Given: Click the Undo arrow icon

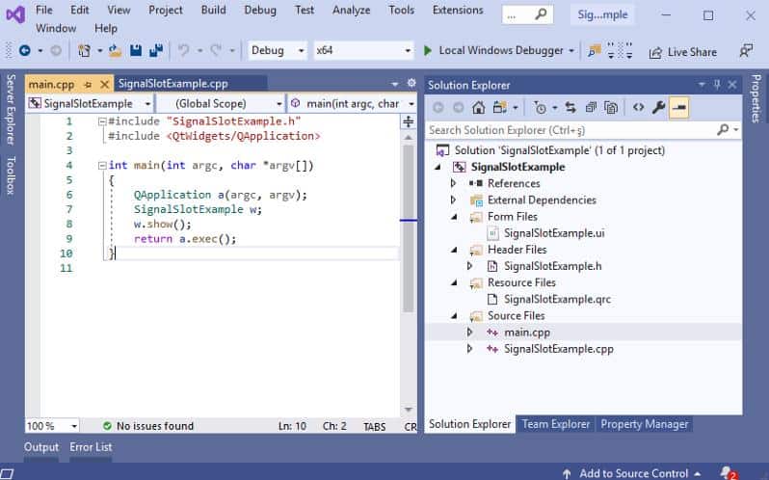Looking at the screenshot, I should [183, 50].
